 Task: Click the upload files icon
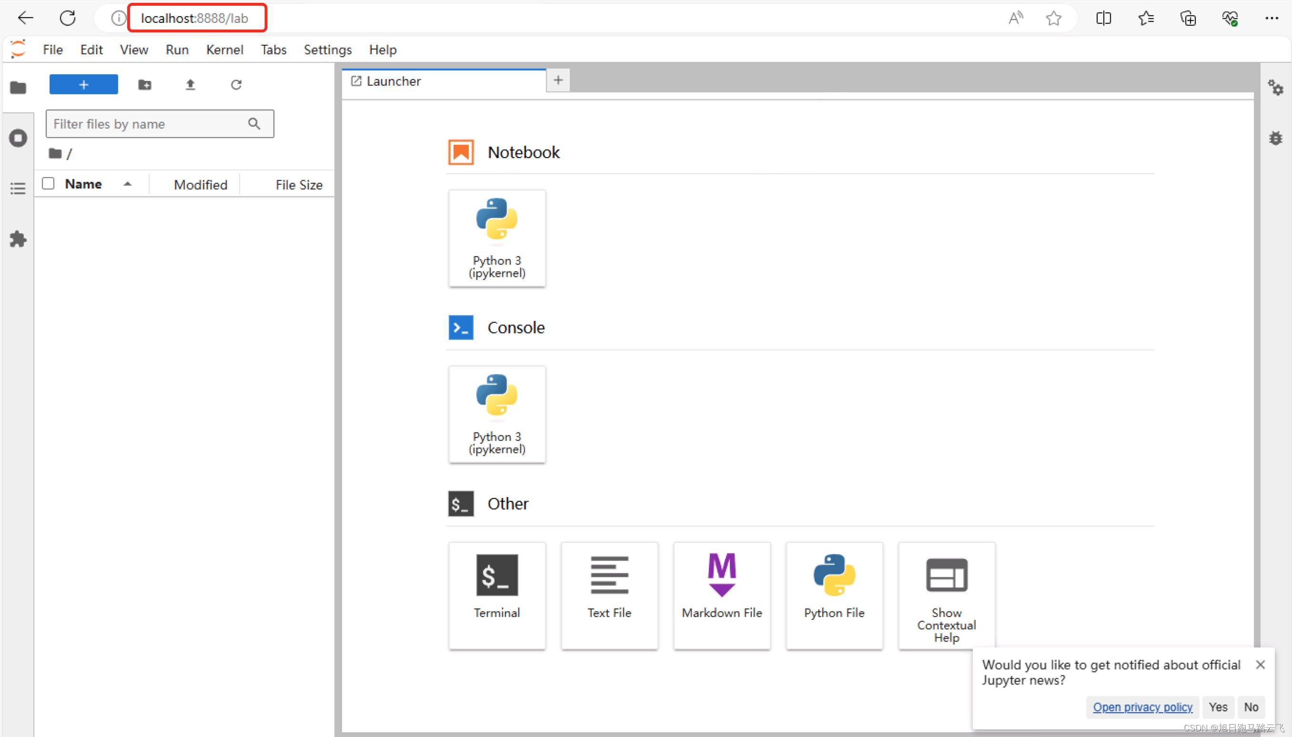[x=191, y=85]
